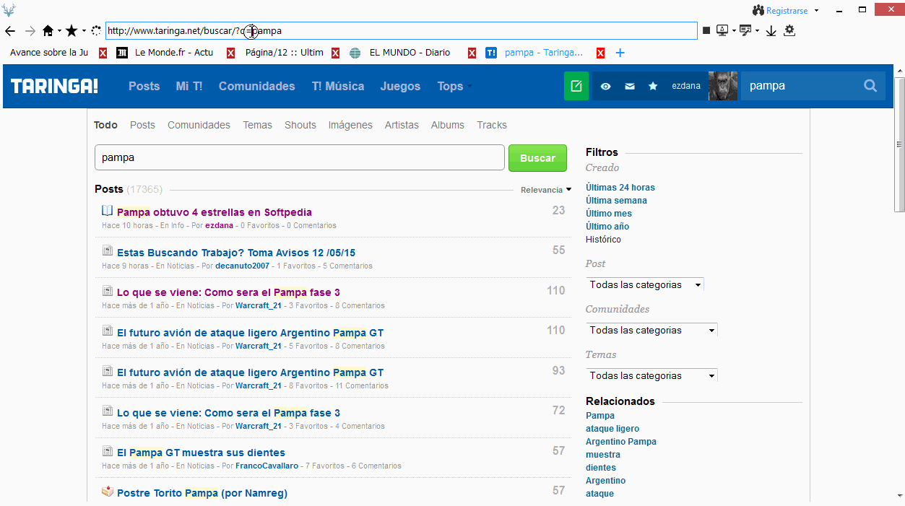This screenshot has width=905, height=506.
Task: Select the Comunidades search tab
Action: pos(199,125)
